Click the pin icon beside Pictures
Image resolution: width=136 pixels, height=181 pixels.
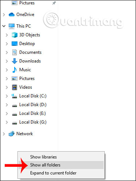point(54,3)
